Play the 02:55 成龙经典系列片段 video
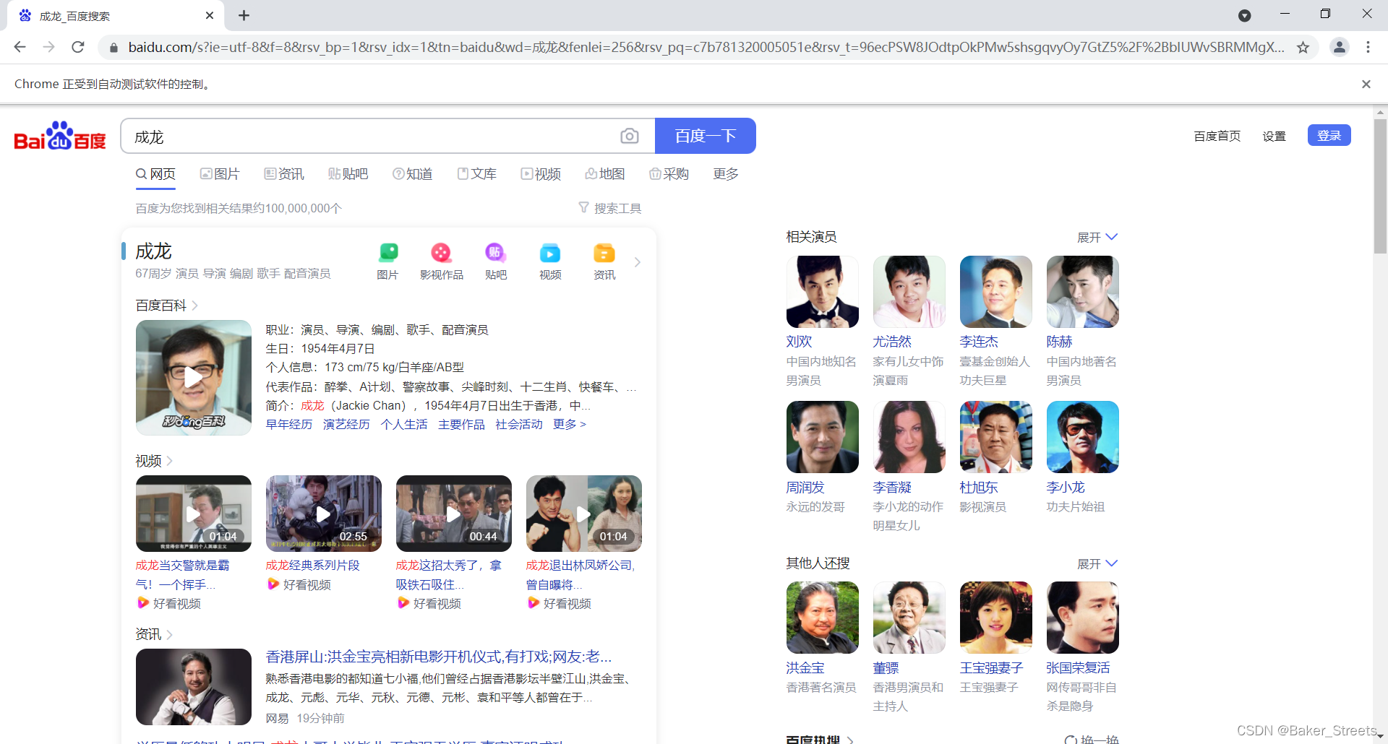The width and height of the screenshot is (1388, 744). click(323, 514)
